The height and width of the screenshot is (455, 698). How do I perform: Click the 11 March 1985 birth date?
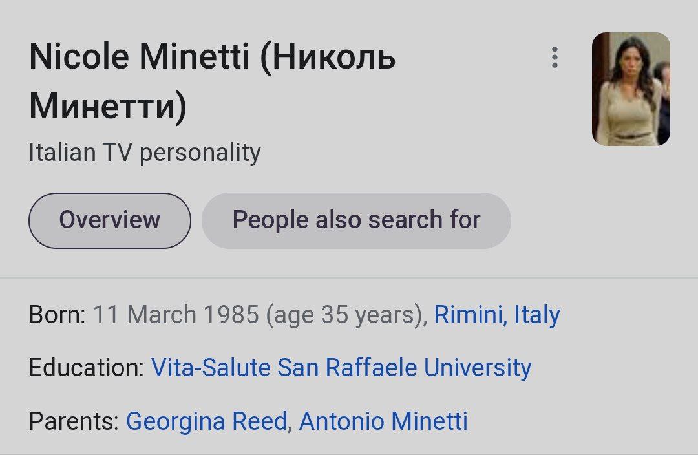tap(176, 314)
